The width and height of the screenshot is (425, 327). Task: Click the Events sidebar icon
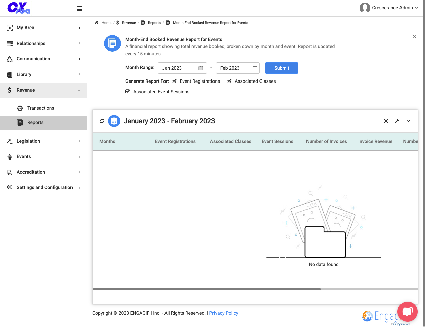point(10,157)
